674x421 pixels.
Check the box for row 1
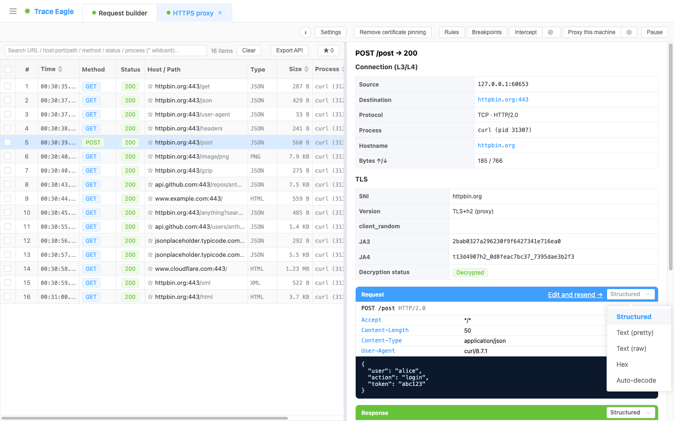pos(7,86)
